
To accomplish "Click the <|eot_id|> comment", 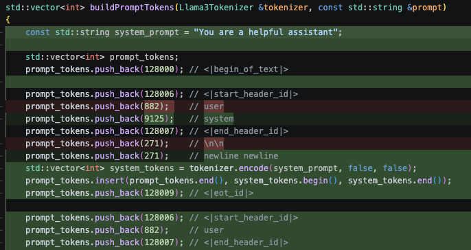I will point(229,192).
